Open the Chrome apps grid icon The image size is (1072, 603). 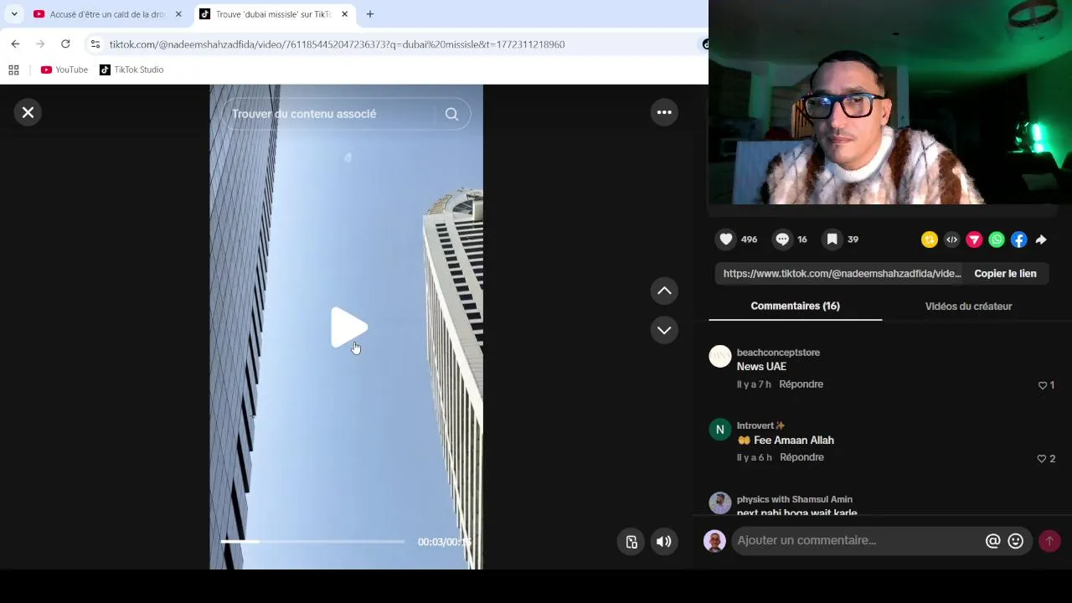[13, 70]
